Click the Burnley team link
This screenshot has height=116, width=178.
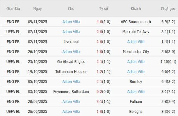click(136, 82)
